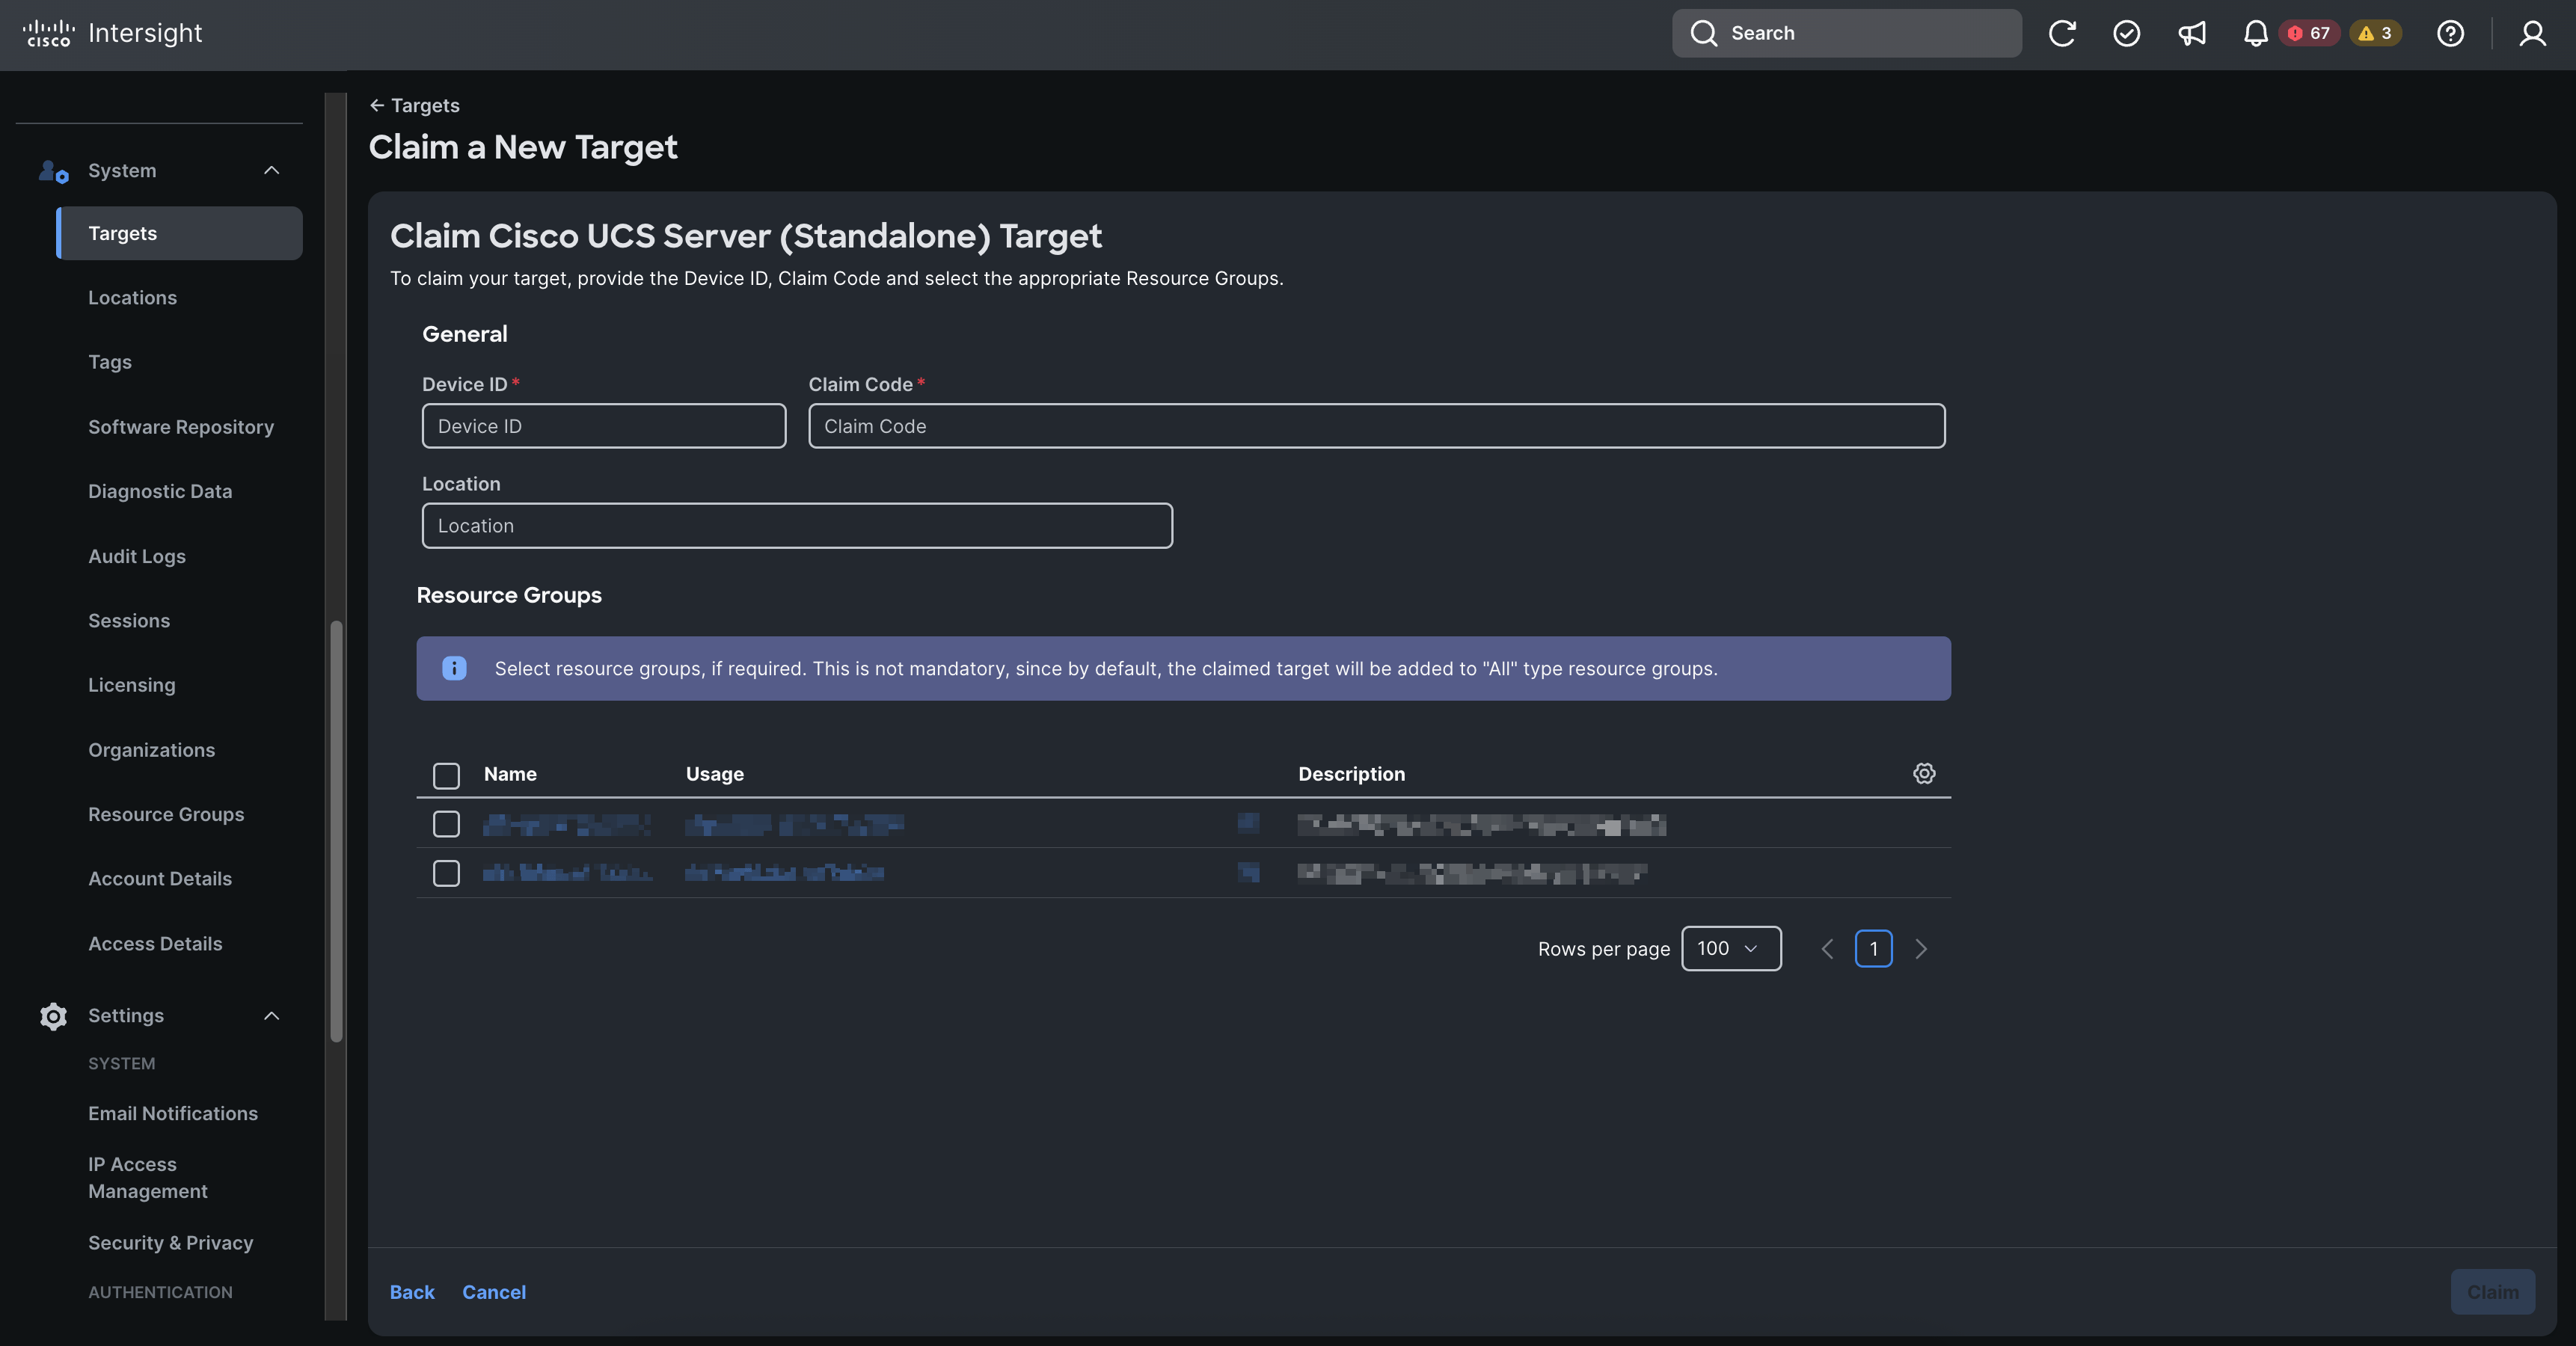Click the Claim Code input field
2576x1346 pixels.
tap(1376, 426)
